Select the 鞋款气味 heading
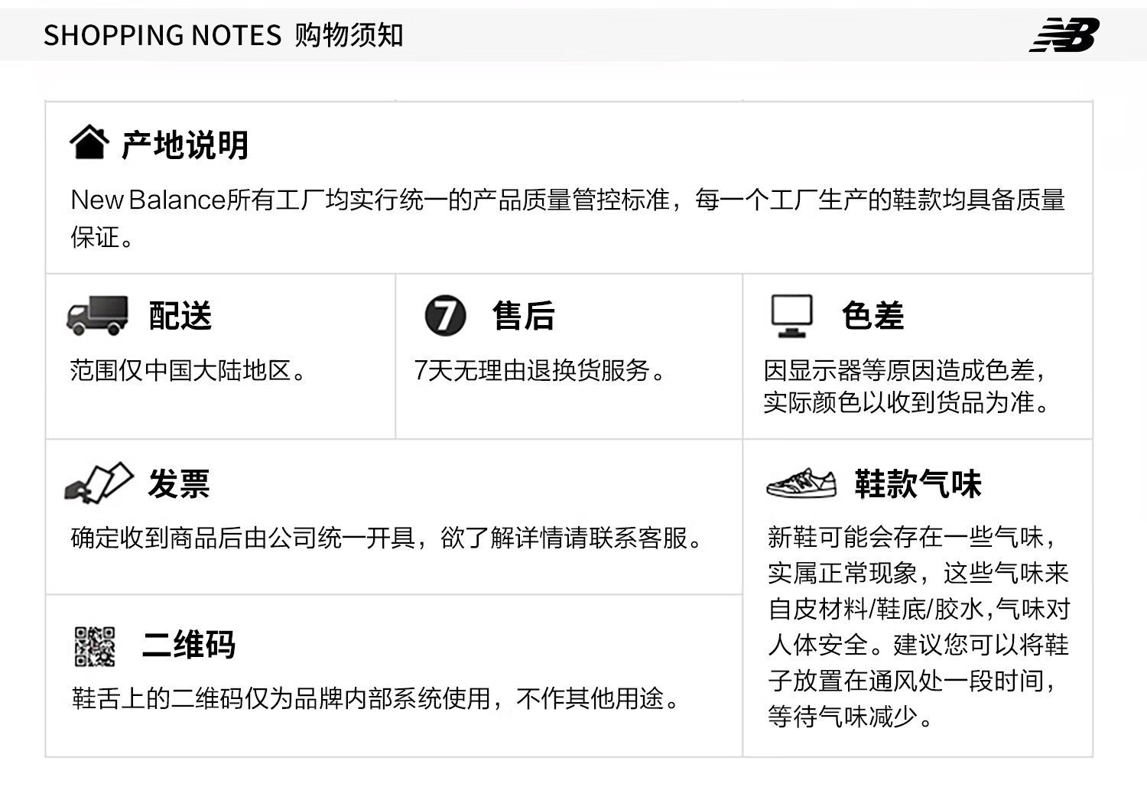The width and height of the screenshot is (1147, 800). tap(918, 484)
